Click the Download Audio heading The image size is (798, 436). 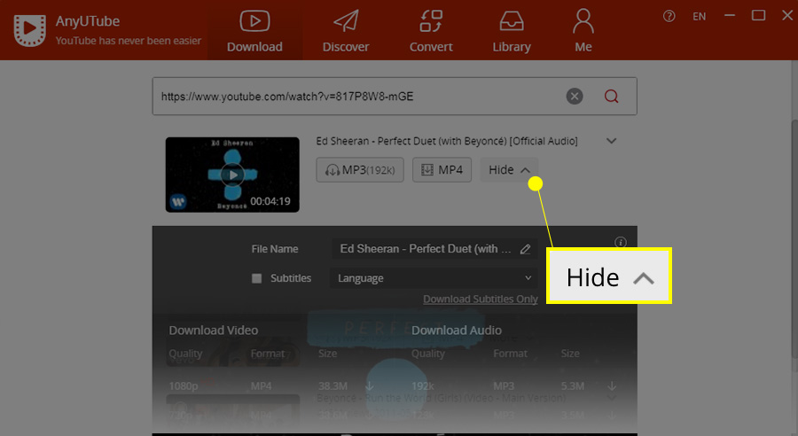(x=457, y=331)
